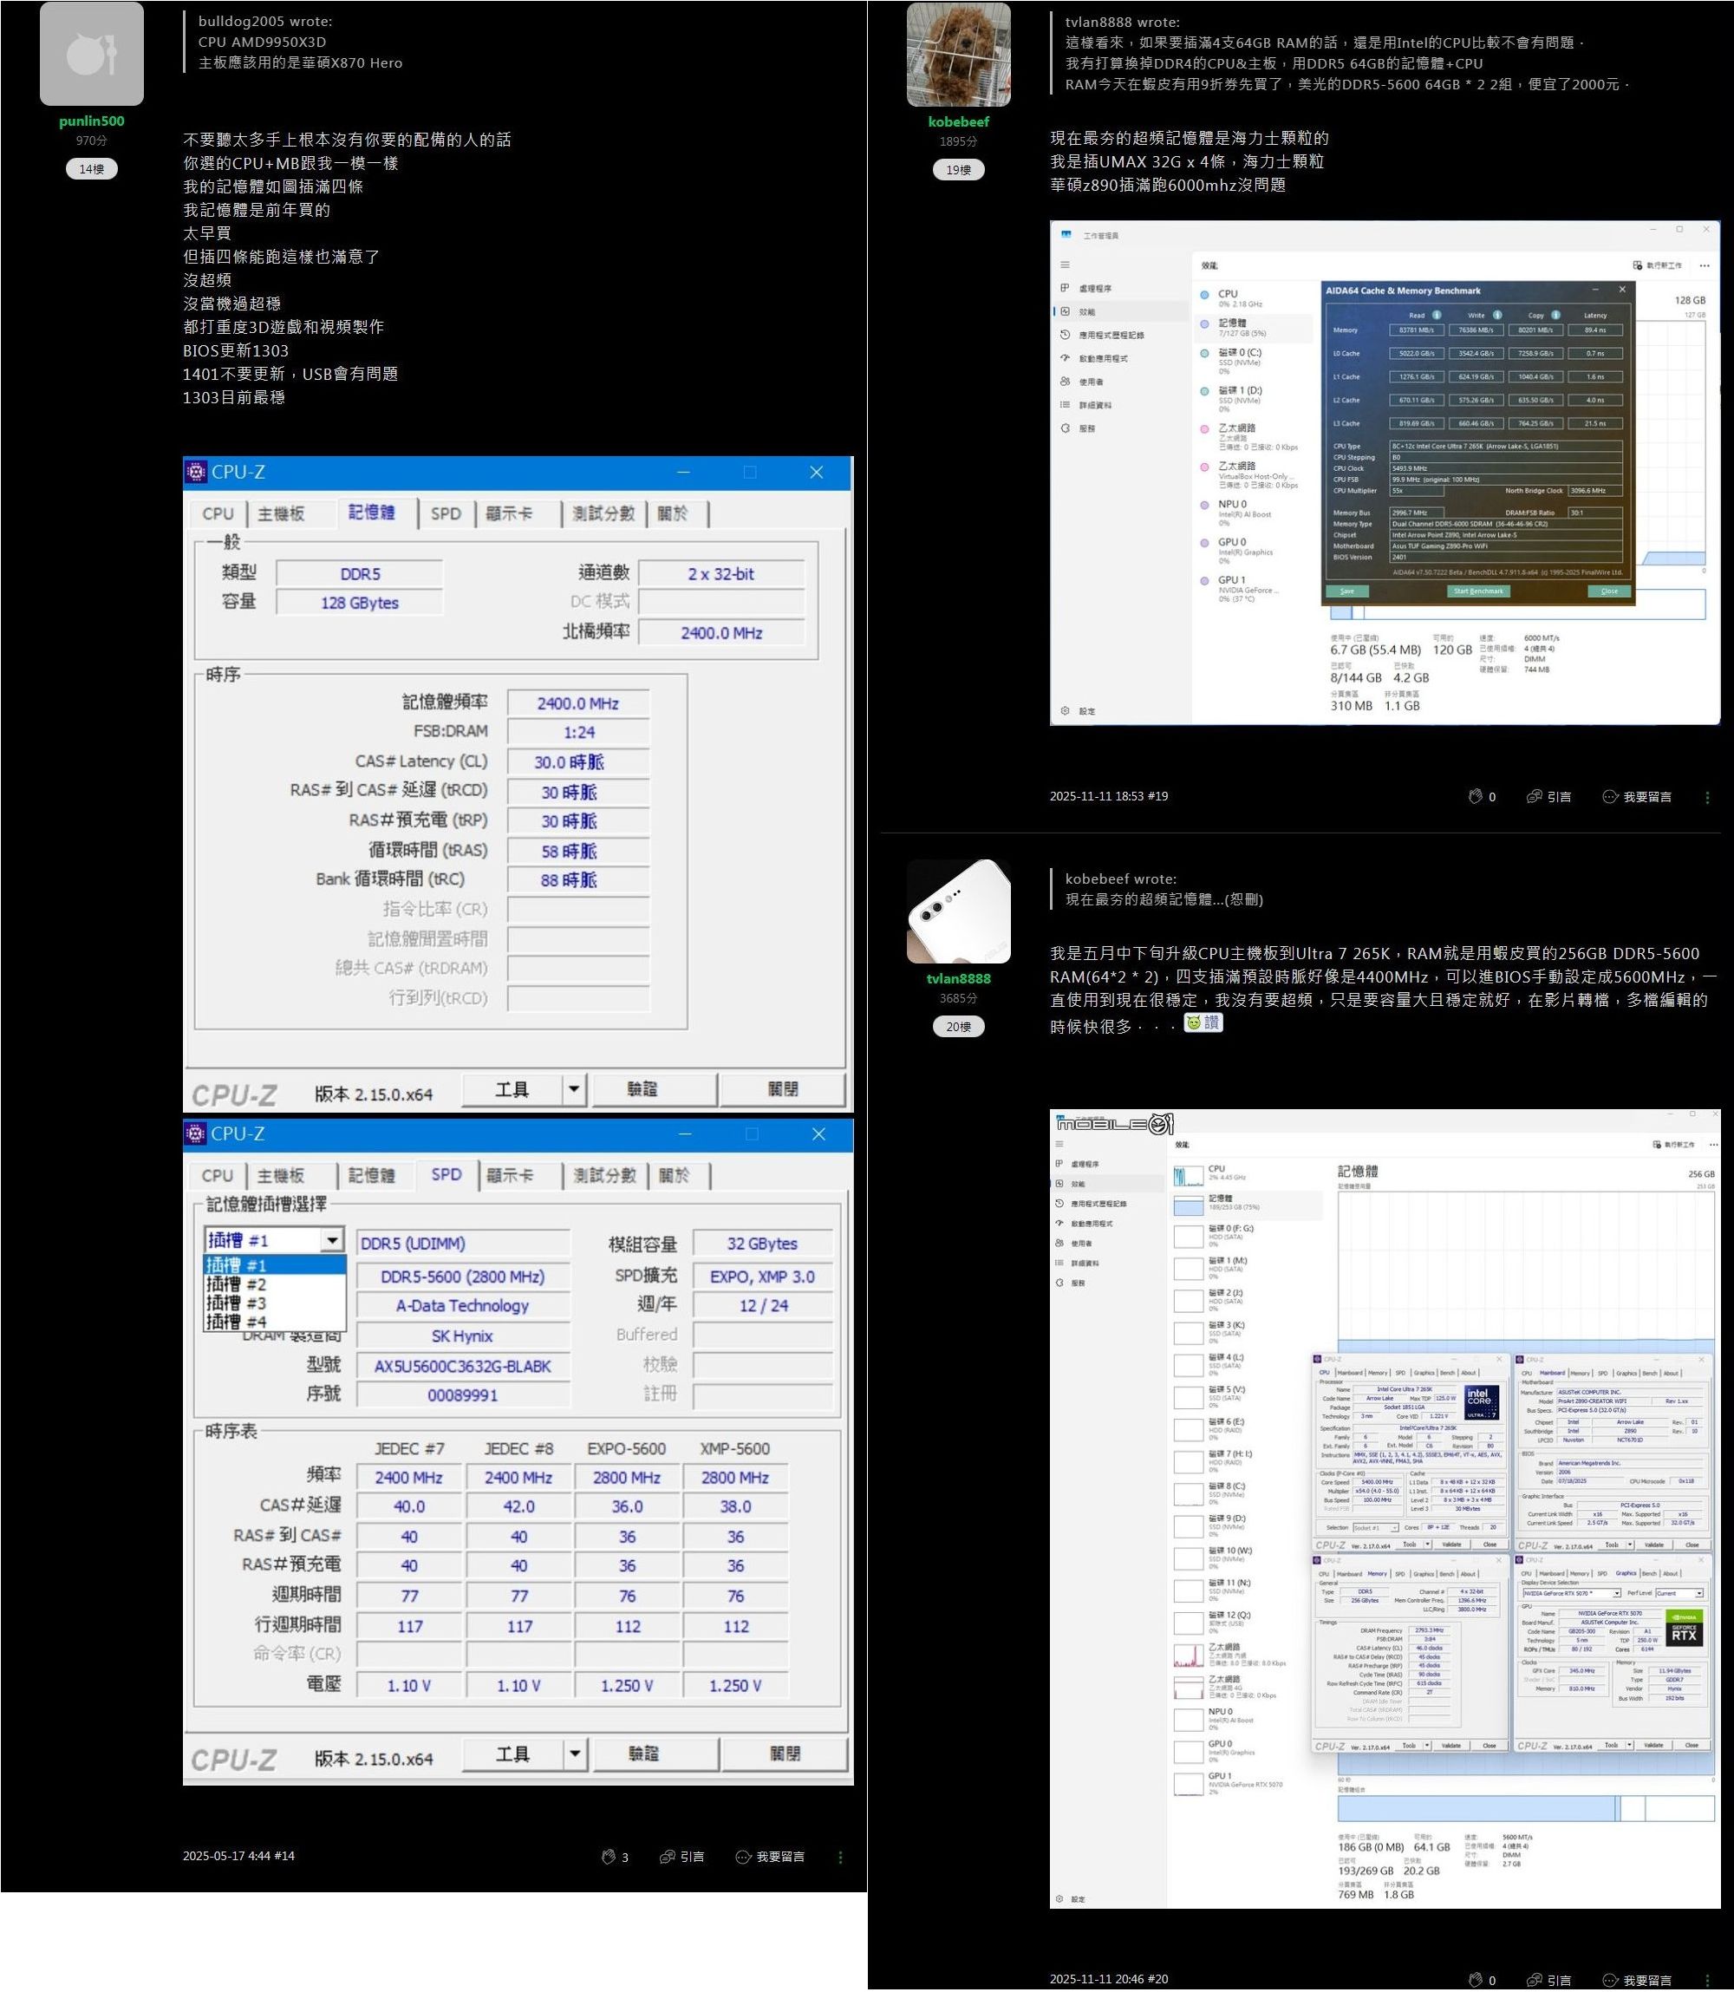Click comment icon on post #14
Viewport: 1734px width, 1992px height.
click(743, 1857)
